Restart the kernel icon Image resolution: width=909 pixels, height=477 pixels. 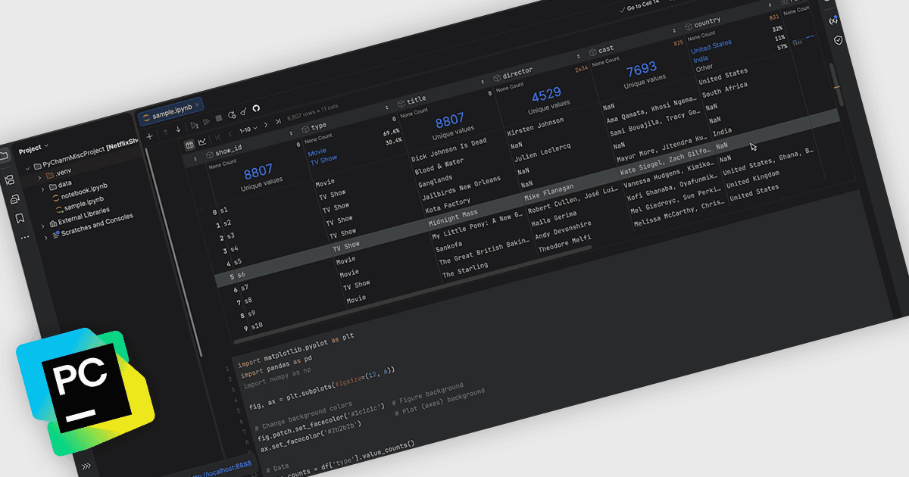231,115
